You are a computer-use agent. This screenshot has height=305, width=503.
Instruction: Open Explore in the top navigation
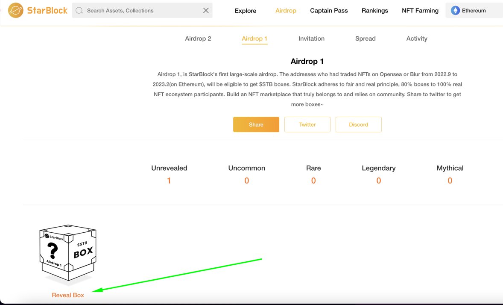[x=245, y=10]
